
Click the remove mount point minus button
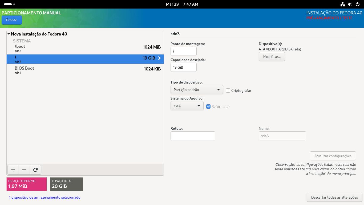(24, 170)
